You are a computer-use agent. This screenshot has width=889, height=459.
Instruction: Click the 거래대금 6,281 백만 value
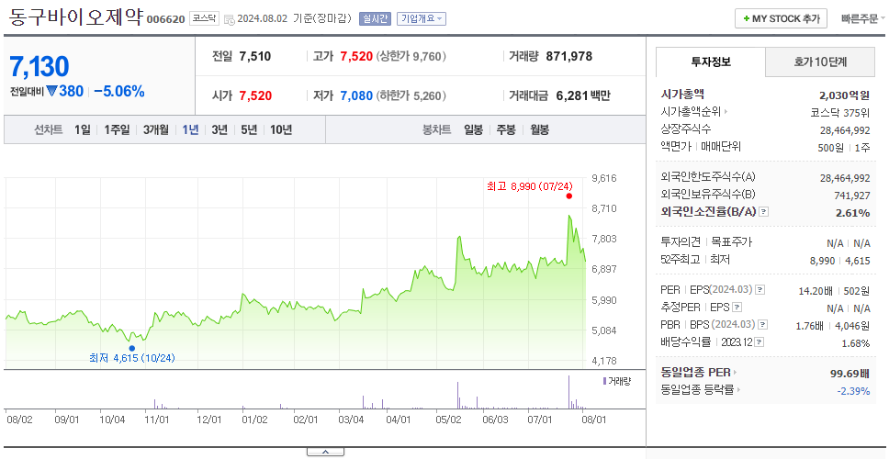(583, 95)
